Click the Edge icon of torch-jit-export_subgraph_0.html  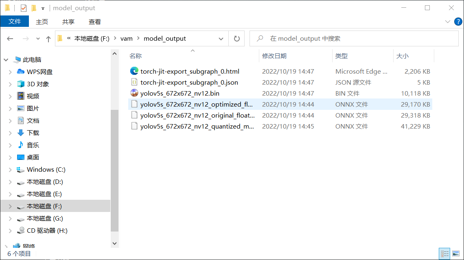point(134,71)
